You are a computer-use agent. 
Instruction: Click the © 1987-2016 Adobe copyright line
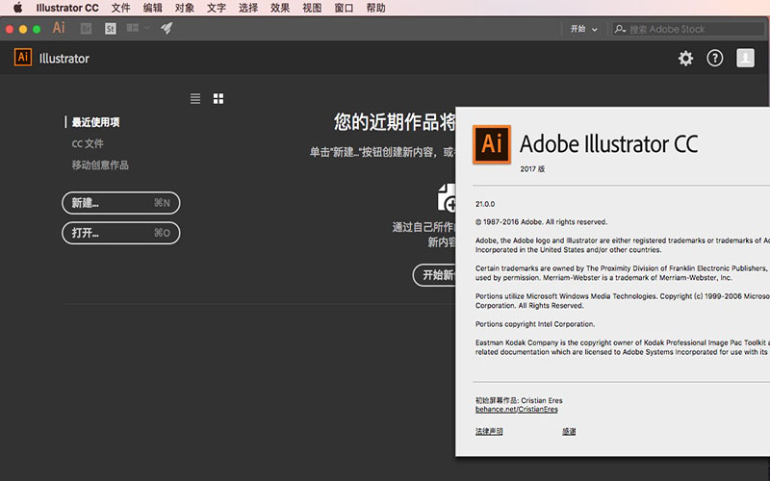pyautogui.click(x=541, y=222)
